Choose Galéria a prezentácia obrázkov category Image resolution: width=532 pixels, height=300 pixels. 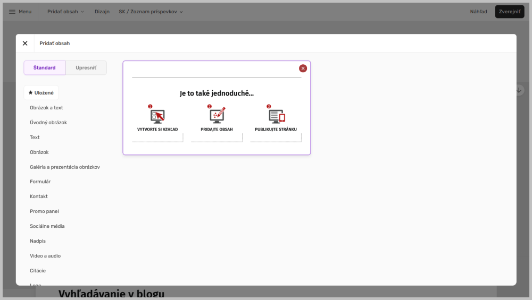(65, 167)
